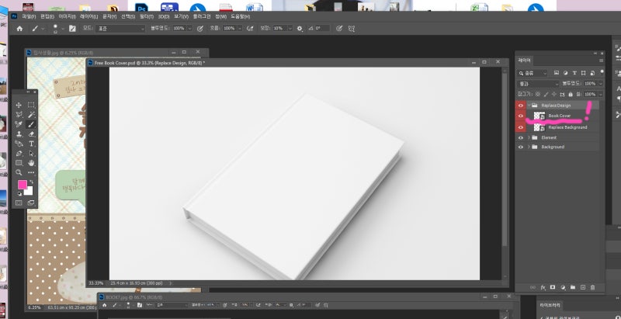The width and height of the screenshot is (621, 319).
Task: Expand the Background layer group
Action: [529, 147]
